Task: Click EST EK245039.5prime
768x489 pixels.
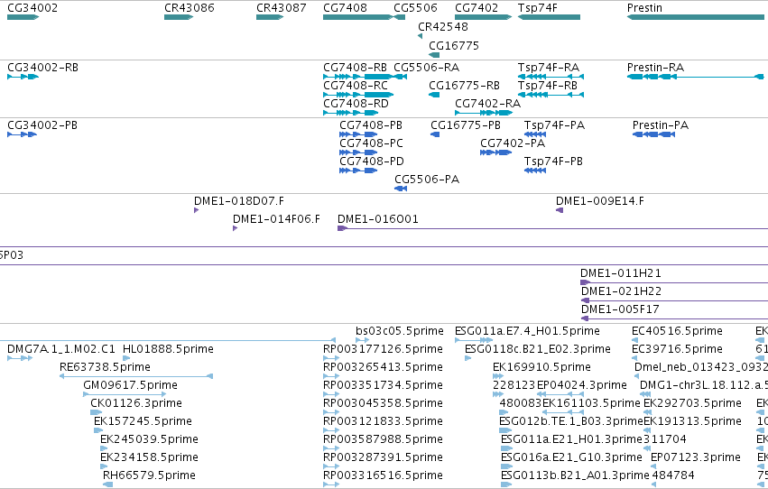Action: (104, 448)
